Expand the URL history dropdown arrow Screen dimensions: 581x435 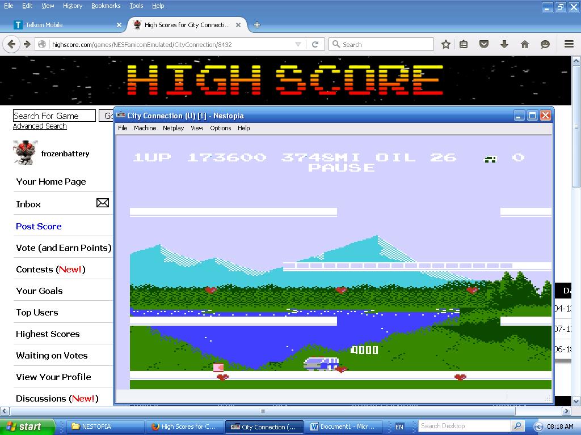pos(298,44)
